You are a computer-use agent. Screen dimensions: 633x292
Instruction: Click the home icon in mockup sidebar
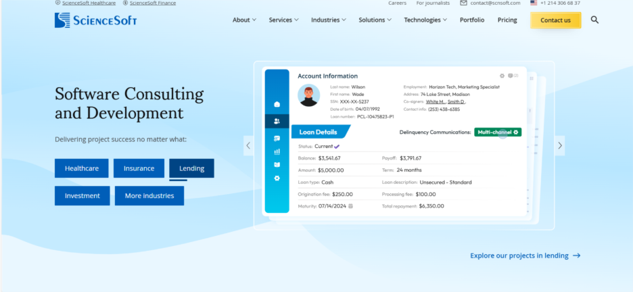coord(277,104)
